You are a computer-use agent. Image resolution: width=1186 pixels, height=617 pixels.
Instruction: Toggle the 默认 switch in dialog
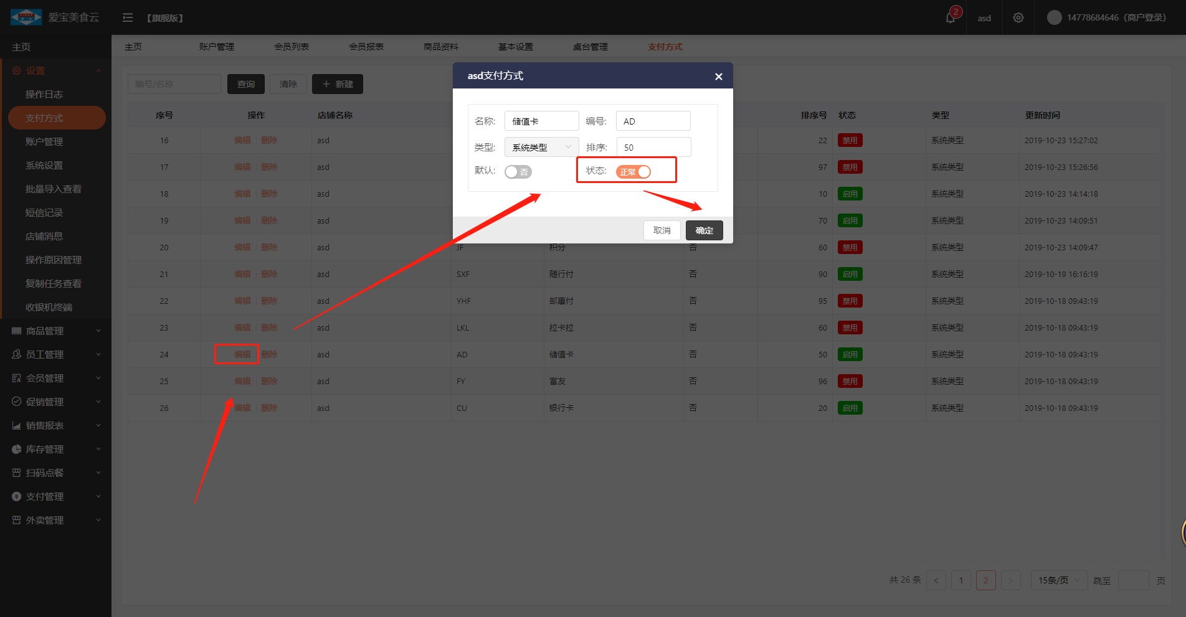pyautogui.click(x=518, y=172)
